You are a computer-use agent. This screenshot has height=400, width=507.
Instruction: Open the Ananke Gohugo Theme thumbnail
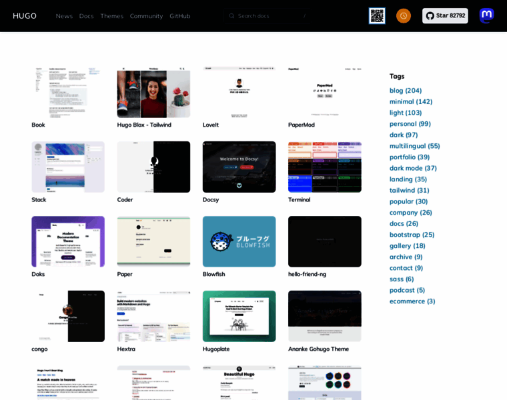coord(325,316)
